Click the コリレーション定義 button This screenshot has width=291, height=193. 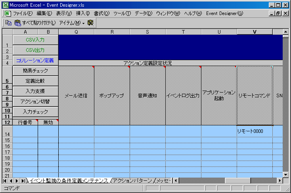(35, 61)
